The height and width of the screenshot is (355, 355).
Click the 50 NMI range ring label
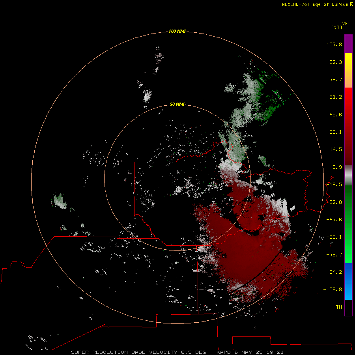pyautogui.click(x=177, y=104)
